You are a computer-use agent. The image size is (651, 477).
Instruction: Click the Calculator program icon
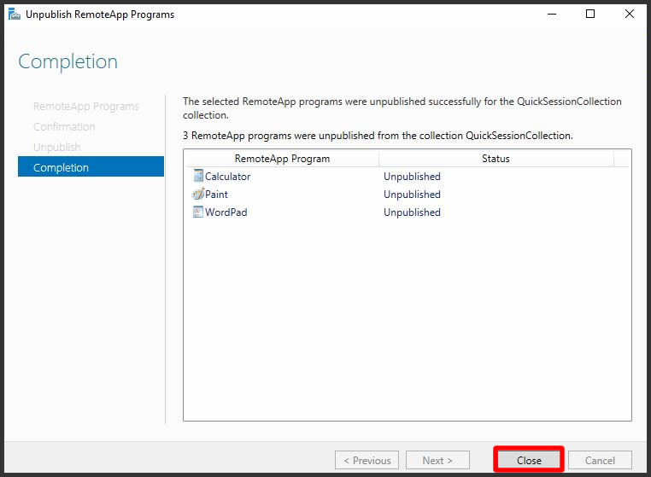pos(198,176)
